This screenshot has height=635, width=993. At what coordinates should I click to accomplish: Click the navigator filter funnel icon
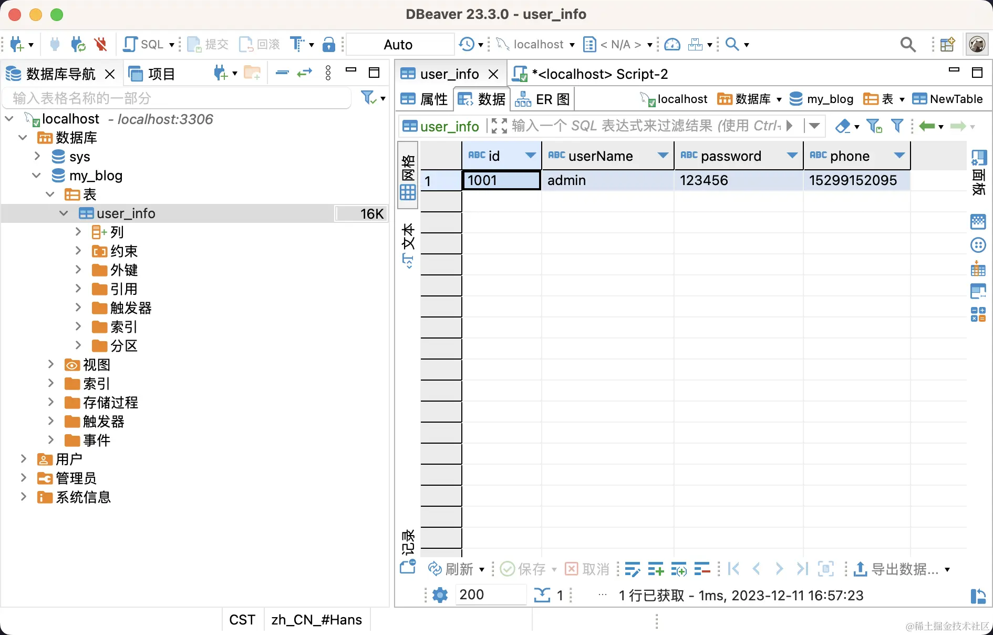click(368, 98)
